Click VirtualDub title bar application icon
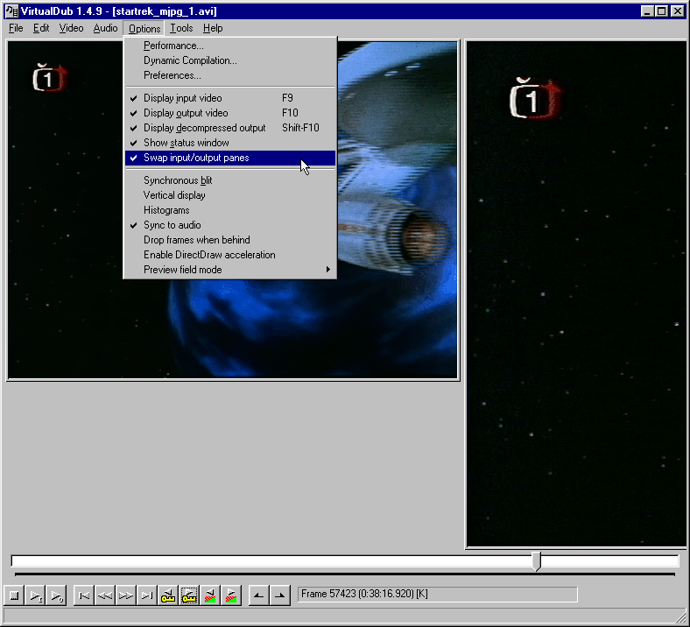 click(x=12, y=11)
